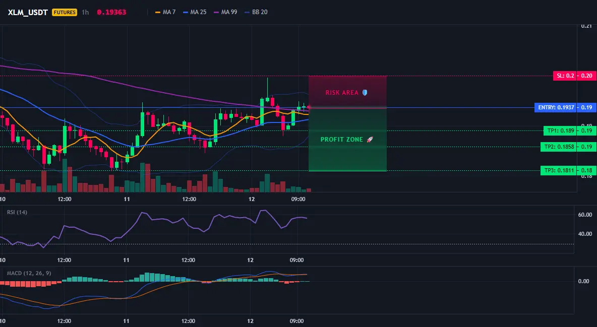Click the MACD (12, 26, 9) indicator label
The width and height of the screenshot is (597, 327).
(x=29, y=273)
